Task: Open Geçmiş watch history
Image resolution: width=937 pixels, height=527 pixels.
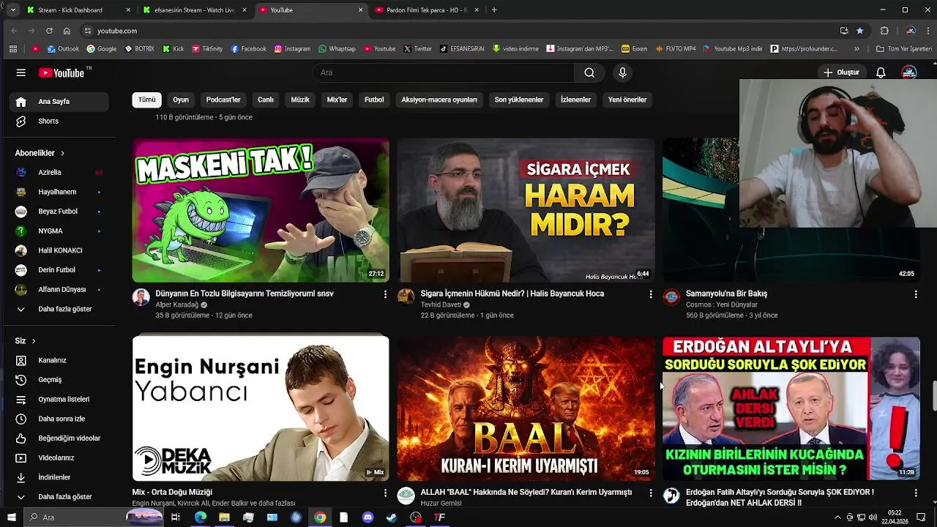Action: [x=60, y=380]
